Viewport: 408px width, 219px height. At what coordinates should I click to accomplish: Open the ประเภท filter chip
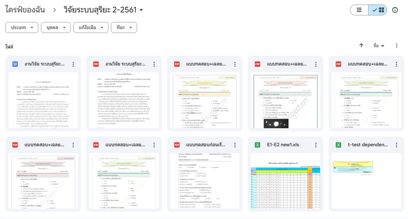(x=22, y=28)
